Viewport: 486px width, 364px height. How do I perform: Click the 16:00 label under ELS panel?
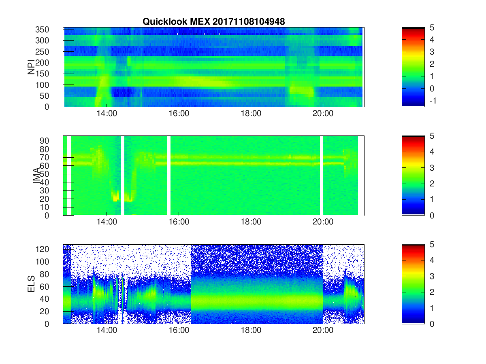point(179,330)
